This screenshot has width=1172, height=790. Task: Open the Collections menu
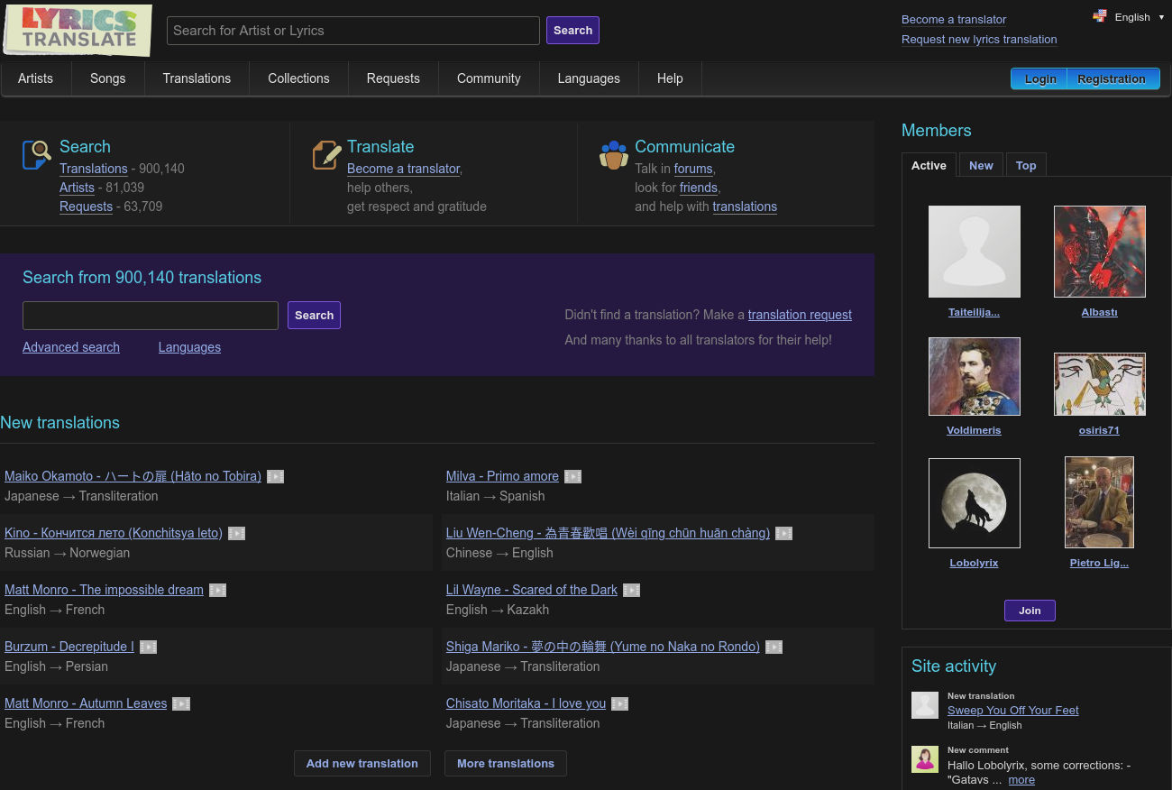coord(298,78)
